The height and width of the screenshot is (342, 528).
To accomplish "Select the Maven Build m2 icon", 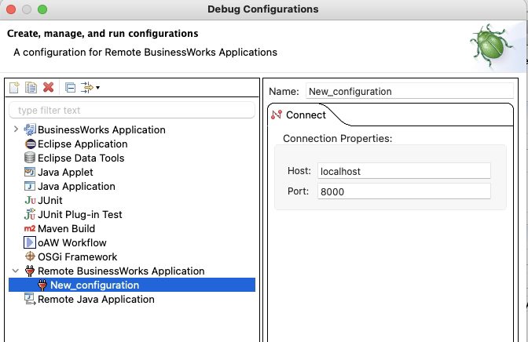I will [30, 229].
